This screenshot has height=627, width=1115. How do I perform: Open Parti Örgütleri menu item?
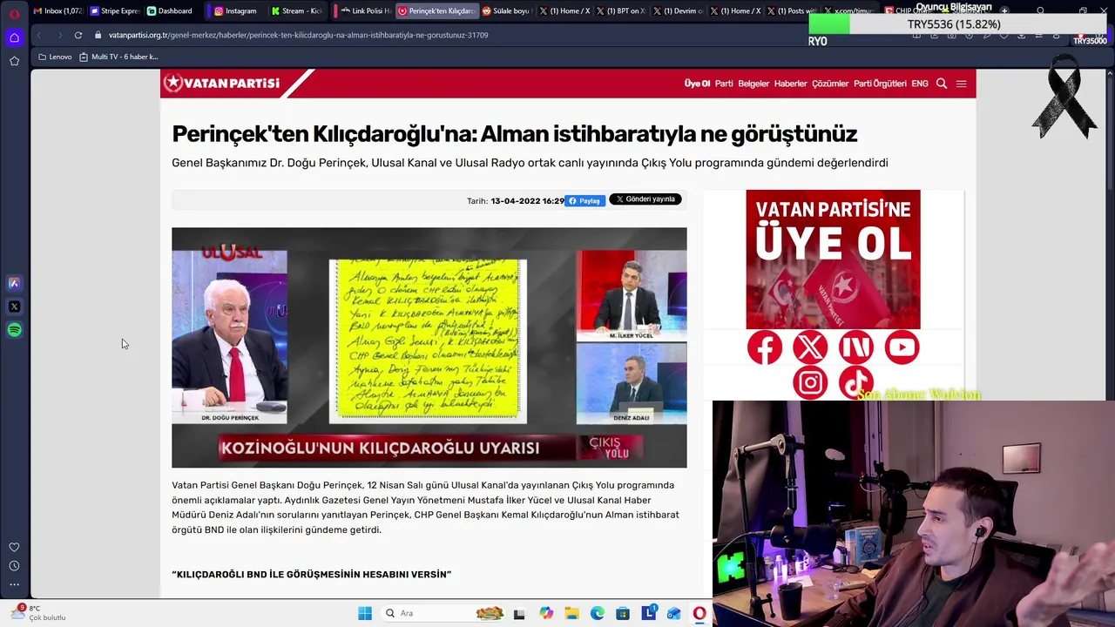coord(880,84)
